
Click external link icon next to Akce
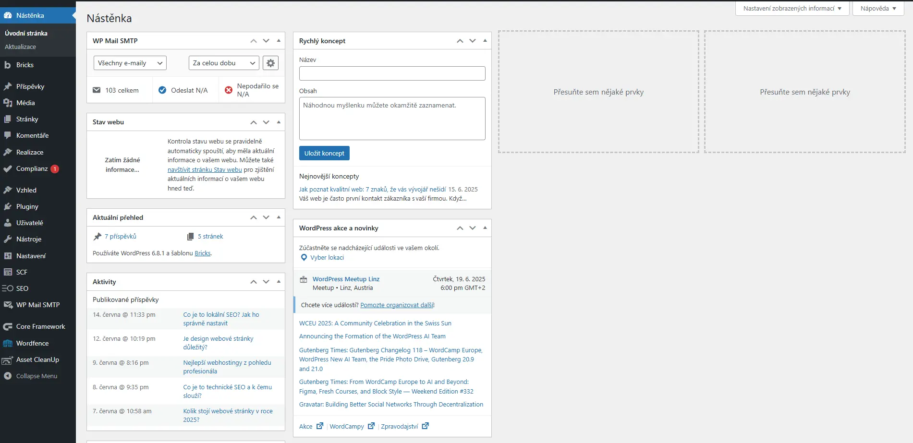(320, 426)
